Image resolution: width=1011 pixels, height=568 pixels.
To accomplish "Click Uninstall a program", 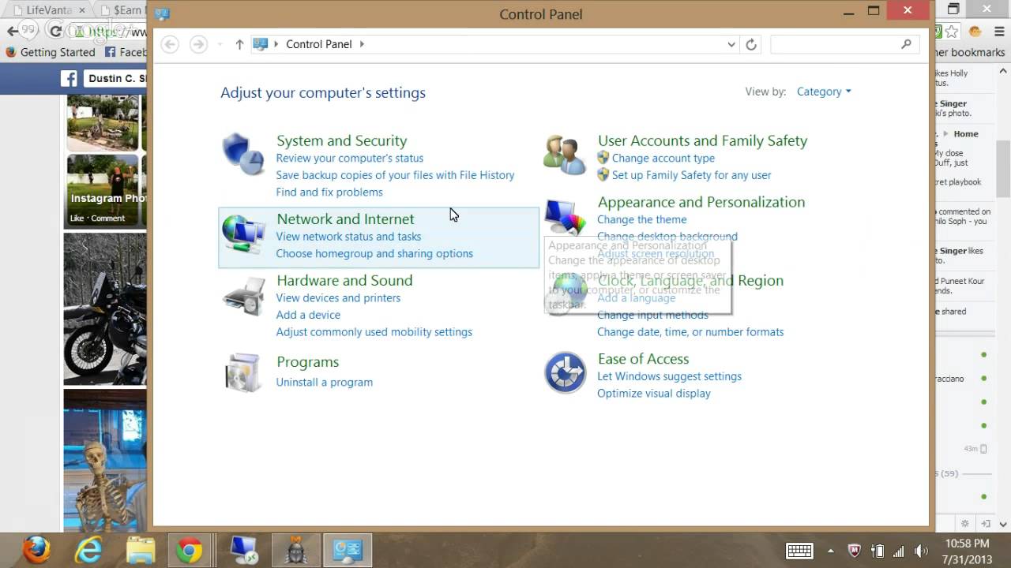I will [x=325, y=382].
